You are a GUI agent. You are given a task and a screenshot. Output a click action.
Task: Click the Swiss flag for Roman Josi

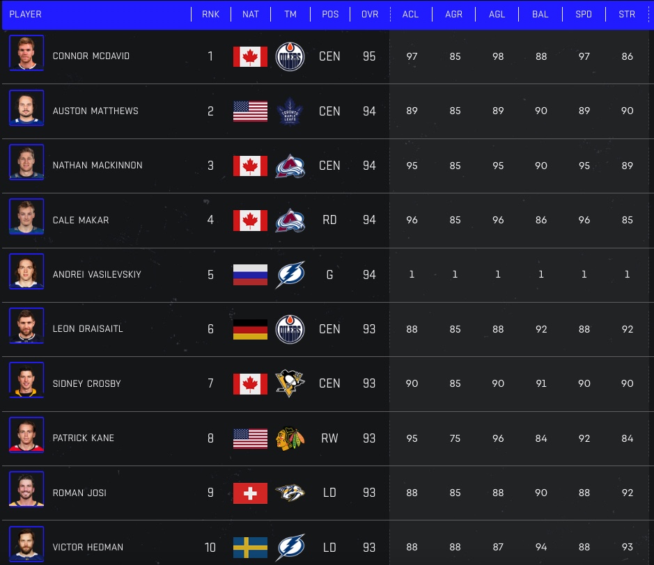[250, 493]
